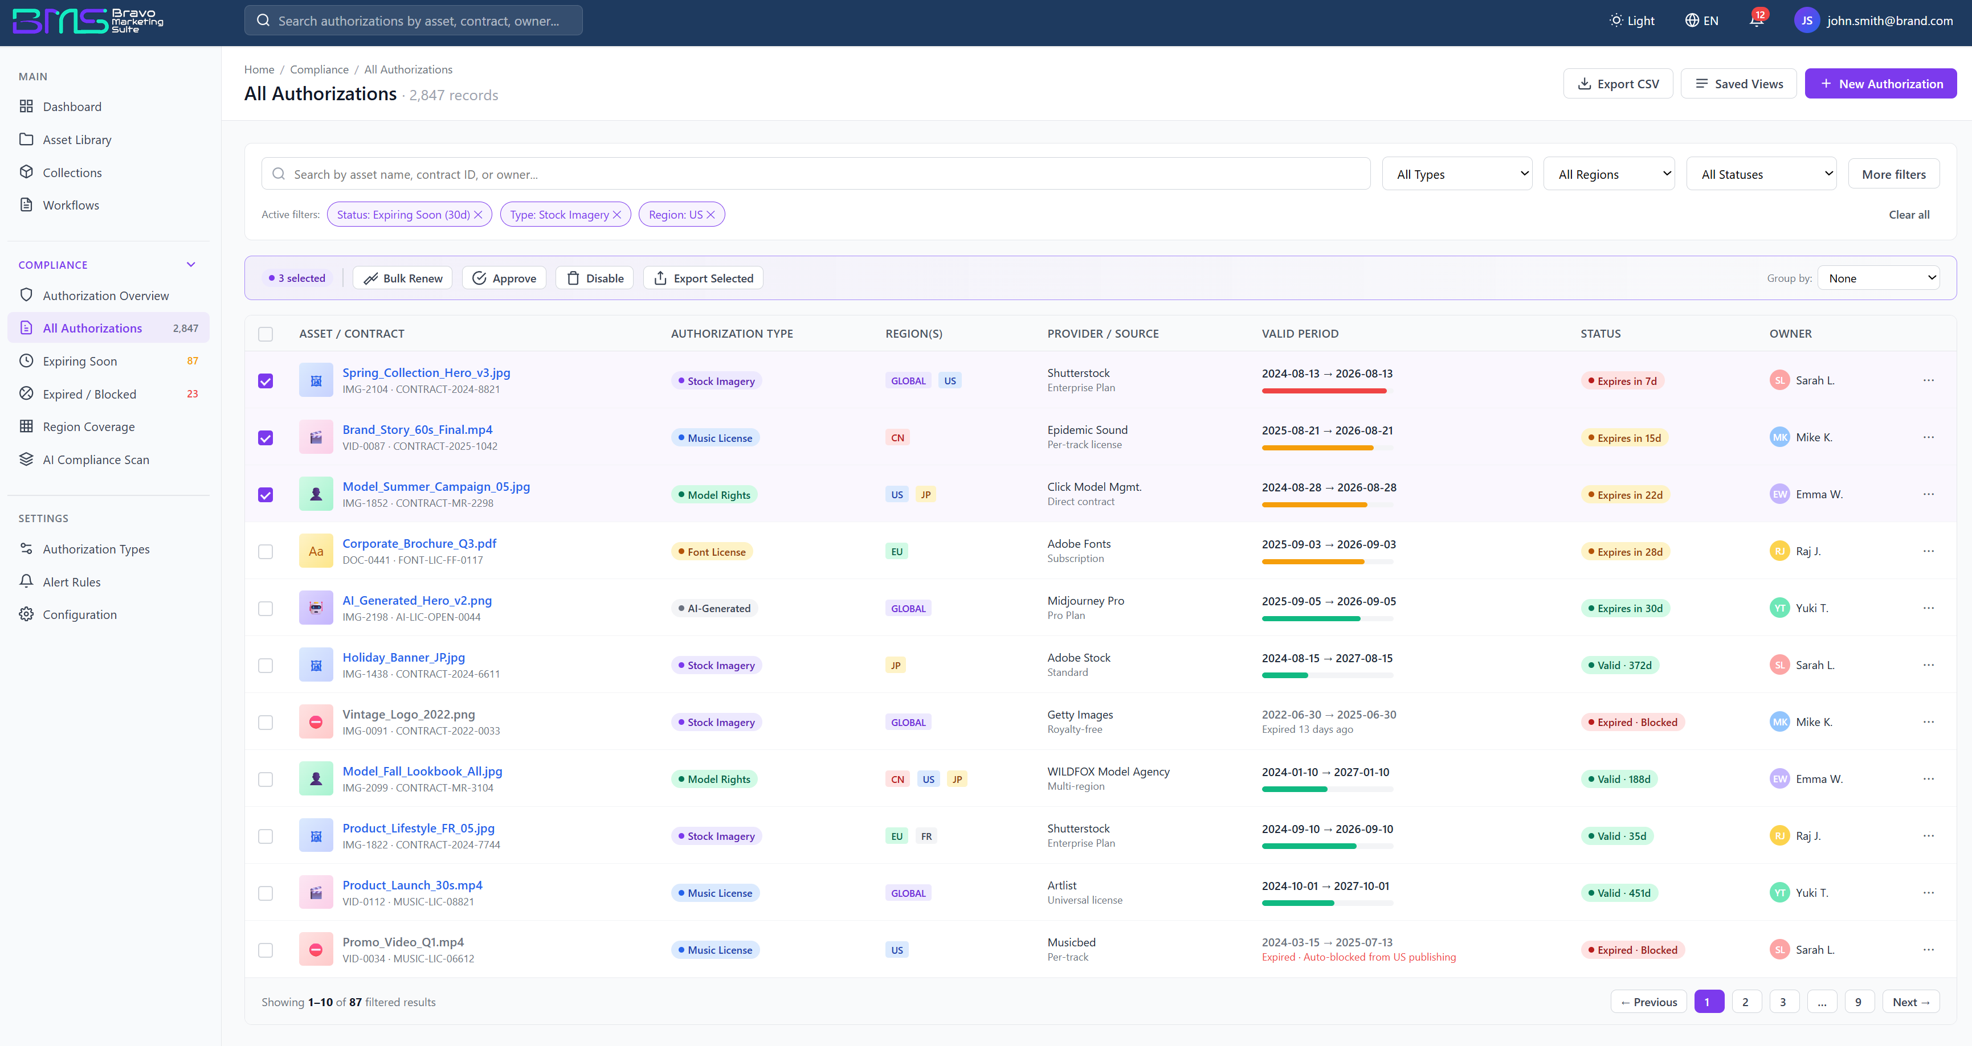This screenshot has width=1972, height=1046.
Task: Collapse the Compliance sidebar section
Action: pos(191,265)
